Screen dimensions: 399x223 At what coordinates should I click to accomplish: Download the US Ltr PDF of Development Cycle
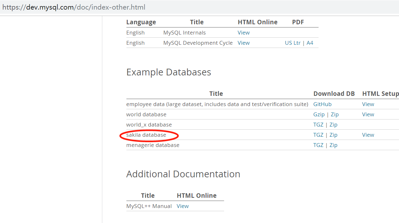pyautogui.click(x=292, y=42)
